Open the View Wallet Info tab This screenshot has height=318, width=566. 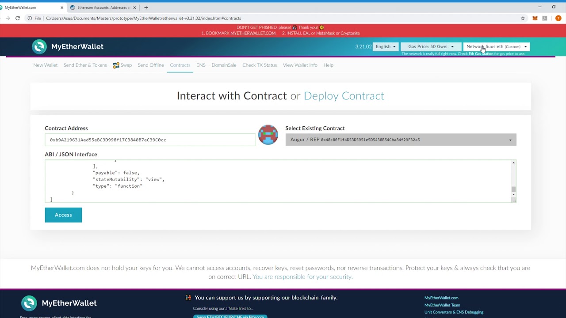(300, 65)
